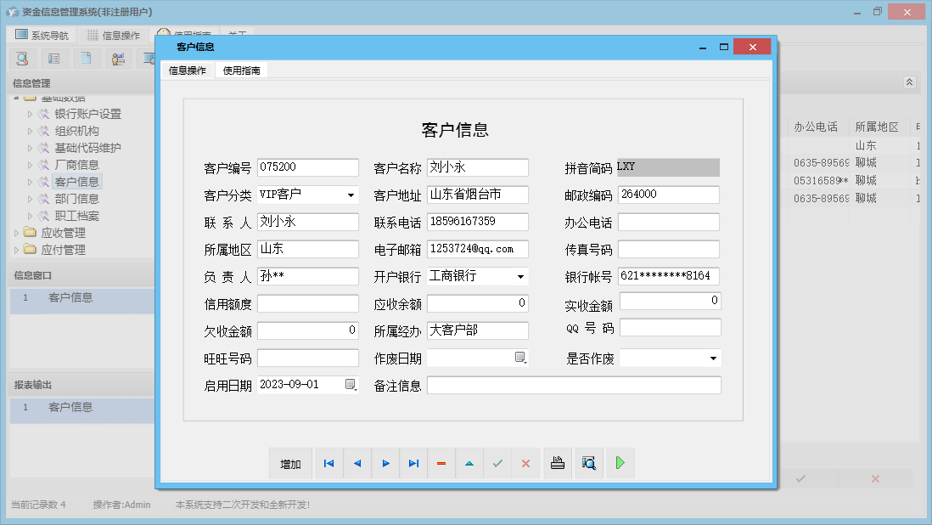The height and width of the screenshot is (525, 932).
Task: Click into the 备注信息 text field
Action: click(x=574, y=386)
